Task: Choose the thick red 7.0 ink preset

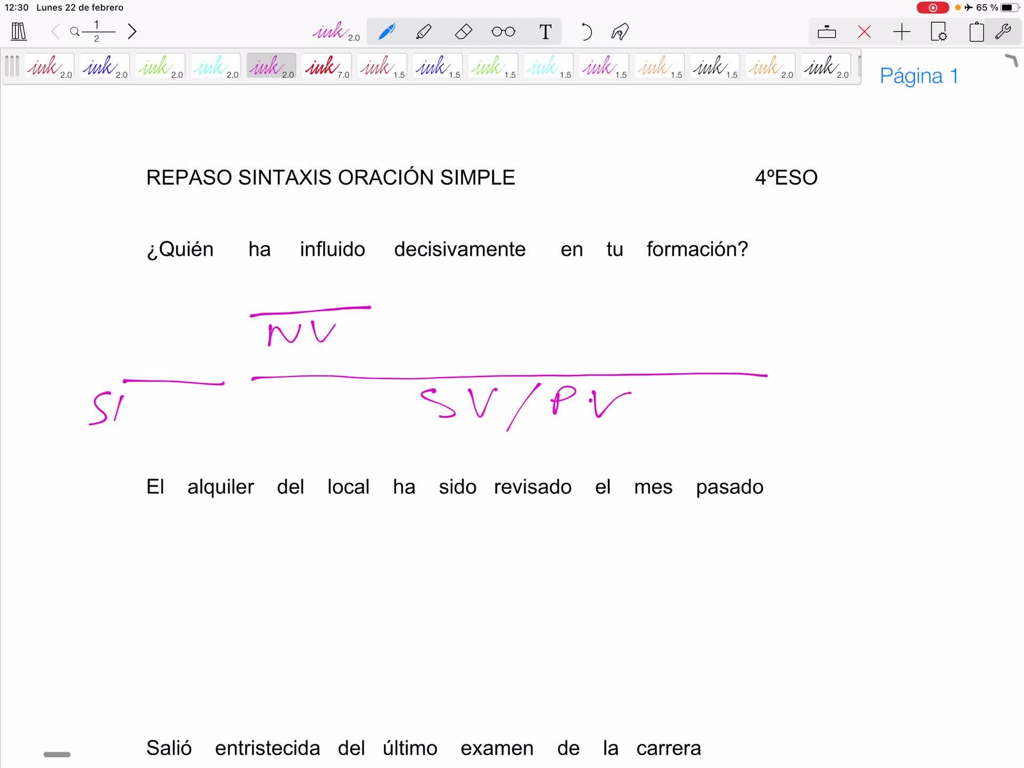Action: pyautogui.click(x=326, y=67)
